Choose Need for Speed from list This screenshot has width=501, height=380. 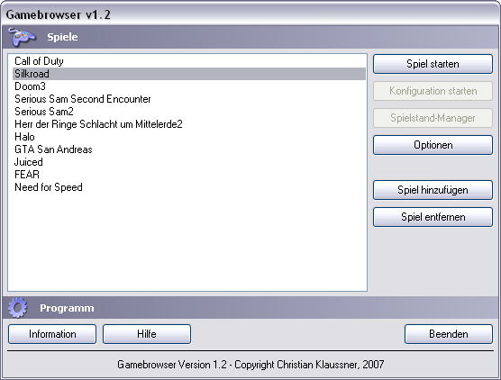(x=189, y=187)
